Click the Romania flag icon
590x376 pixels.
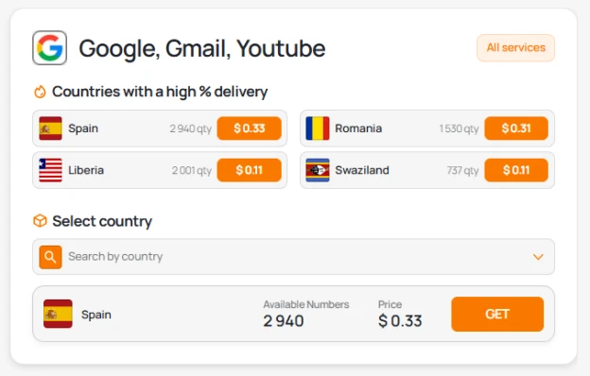318,128
